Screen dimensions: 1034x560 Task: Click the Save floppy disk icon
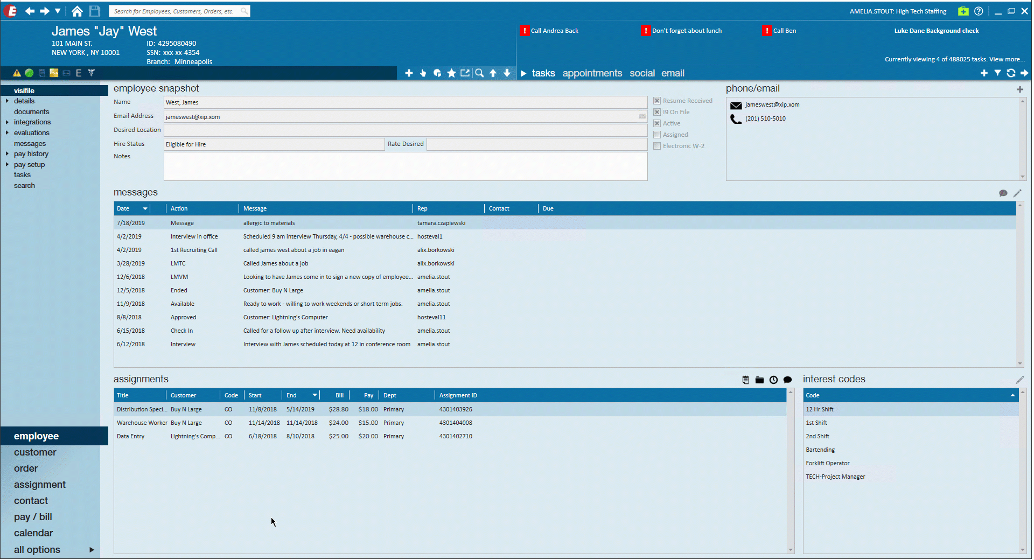point(95,11)
